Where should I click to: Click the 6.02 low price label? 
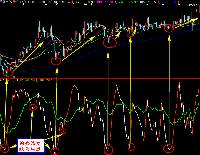coord(13,77)
